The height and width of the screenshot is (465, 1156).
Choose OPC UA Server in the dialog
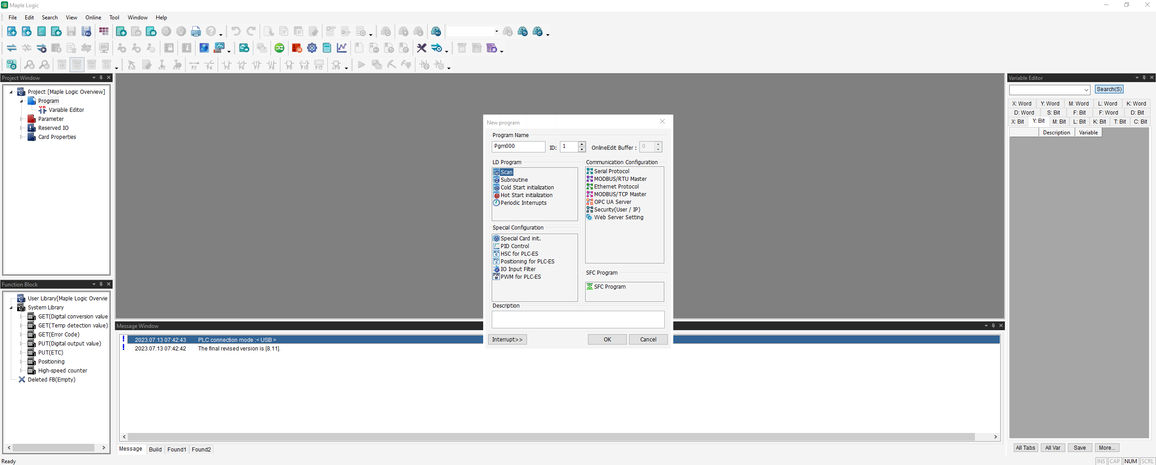click(612, 202)
